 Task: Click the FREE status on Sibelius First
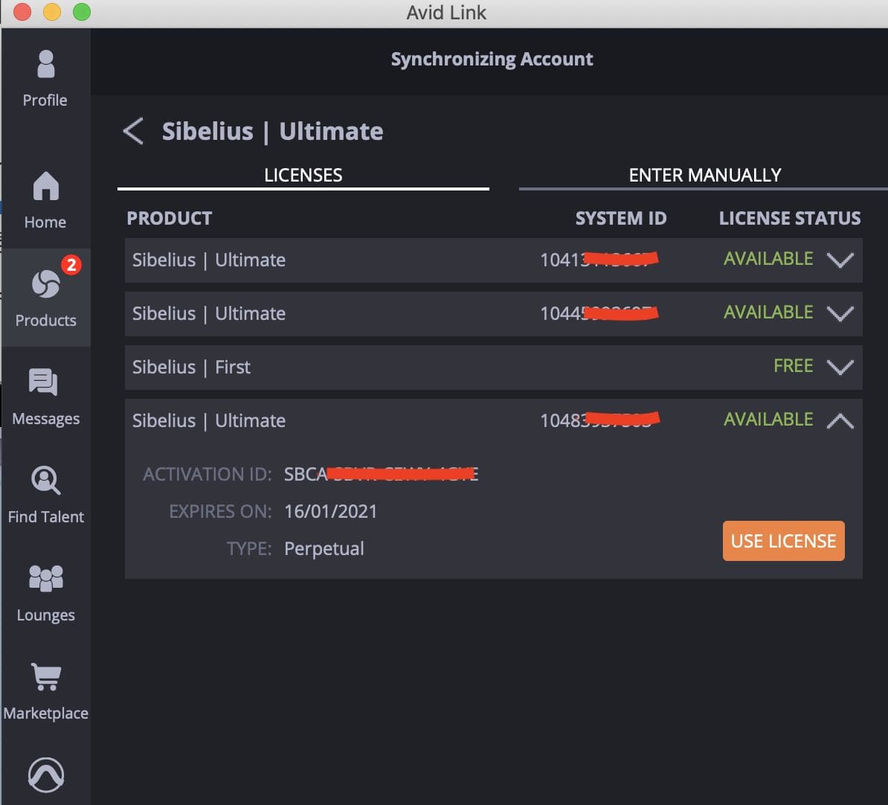pyautogui.click(x=793, y=366)
